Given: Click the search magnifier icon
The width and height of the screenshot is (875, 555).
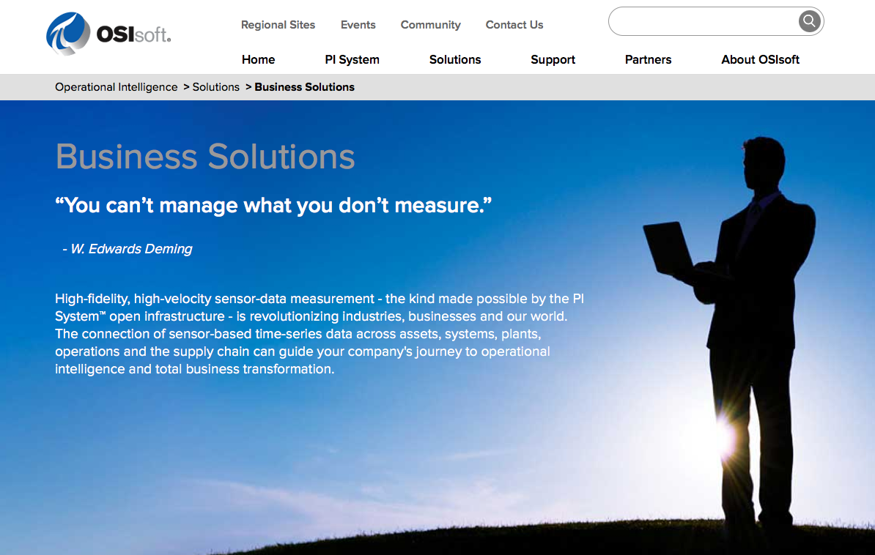Looking at the screenshot, I should coord(809,22).
